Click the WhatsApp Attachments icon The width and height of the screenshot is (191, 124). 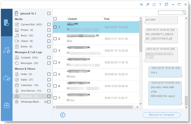17,102
